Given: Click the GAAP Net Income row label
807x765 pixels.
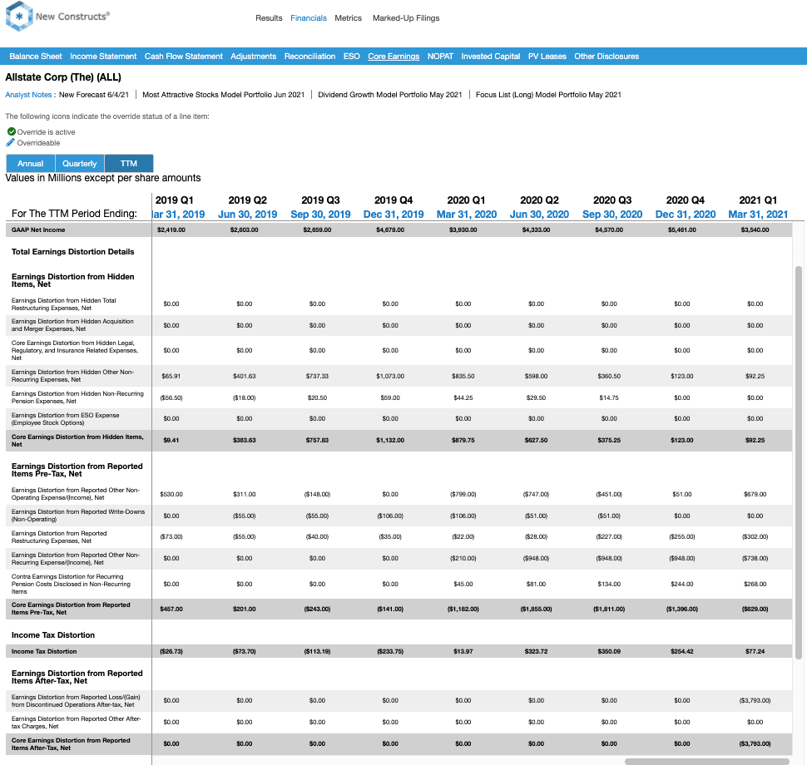Looking at the screenshot, I should click(38, 230).
